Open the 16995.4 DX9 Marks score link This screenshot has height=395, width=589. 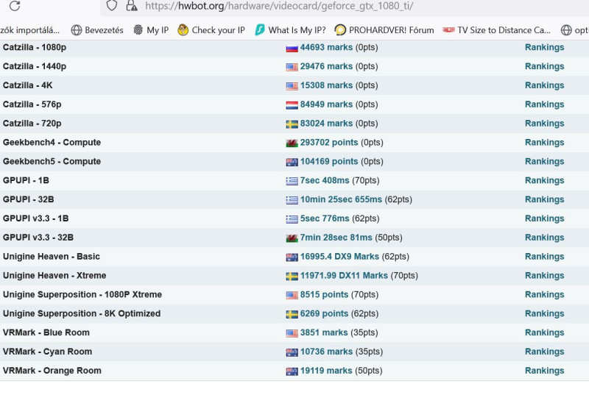(339, 257)
